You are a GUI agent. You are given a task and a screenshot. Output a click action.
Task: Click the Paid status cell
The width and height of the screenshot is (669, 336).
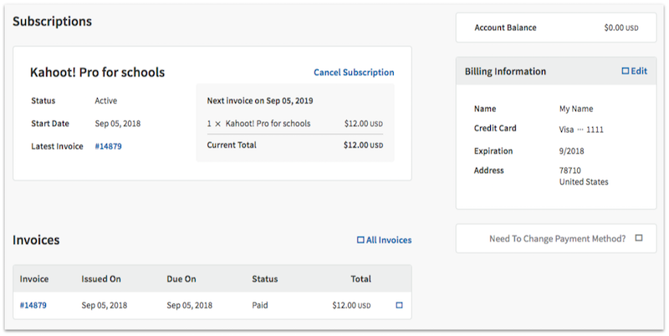pos(260,305)
